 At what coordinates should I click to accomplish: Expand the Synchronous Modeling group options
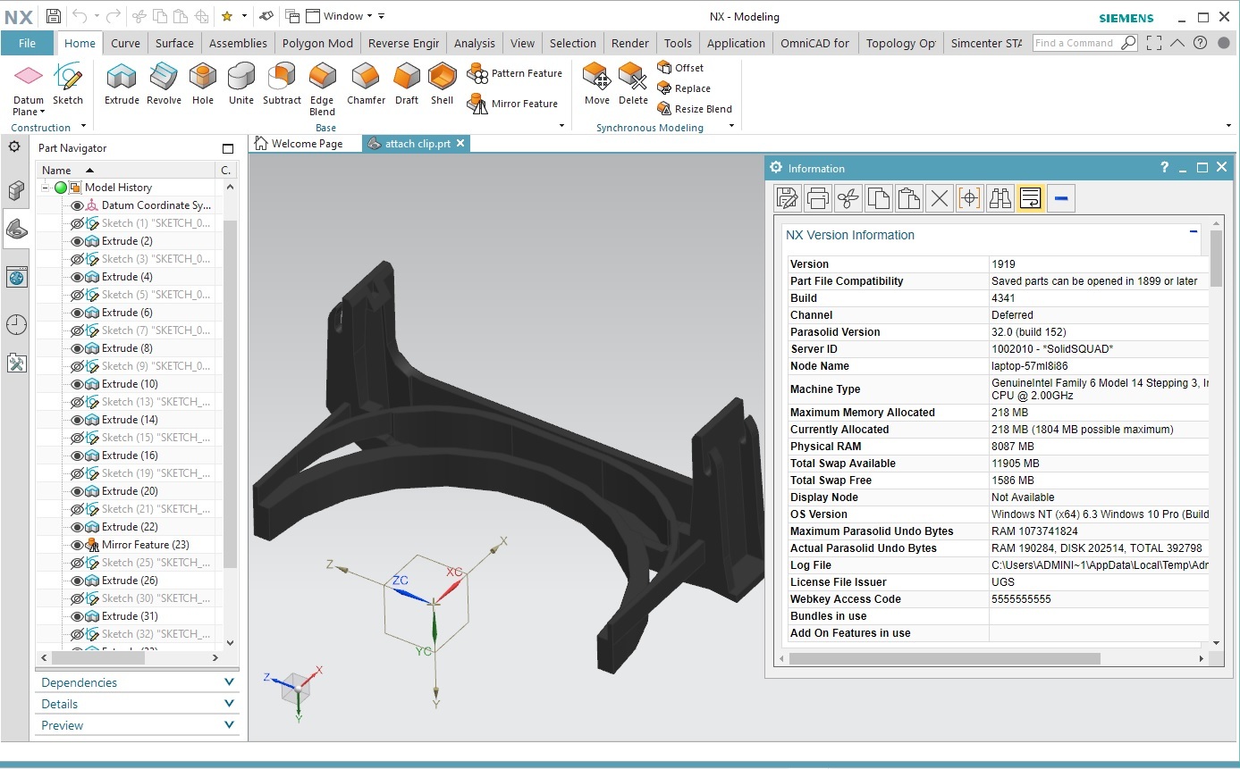[x=731, y=127]
